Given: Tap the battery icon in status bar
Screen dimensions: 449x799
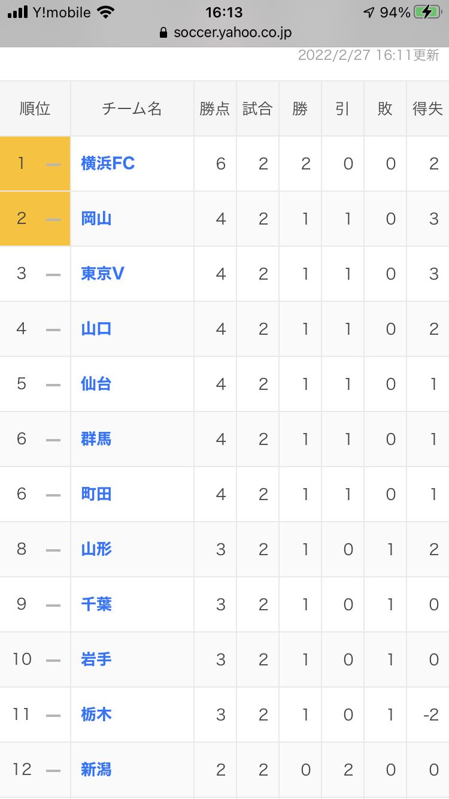Looking at the screenshot, I should [x=428, y=12].
